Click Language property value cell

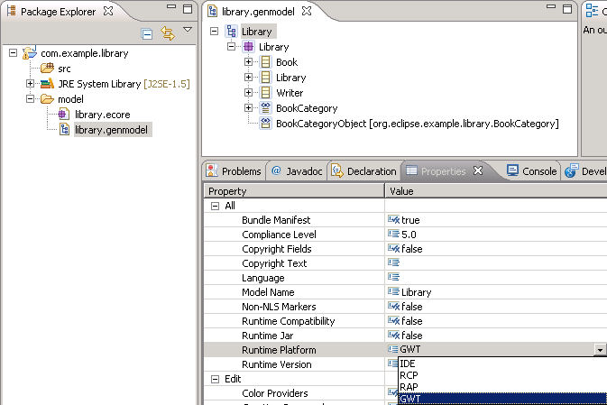click(496, 278)
